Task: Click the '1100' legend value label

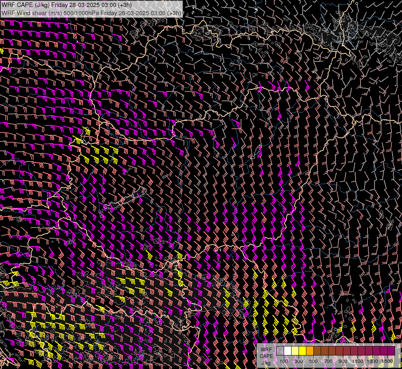Action: coord(357,361)
